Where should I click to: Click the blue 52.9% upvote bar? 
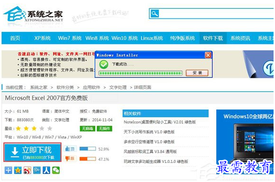(x=88, y=149)
